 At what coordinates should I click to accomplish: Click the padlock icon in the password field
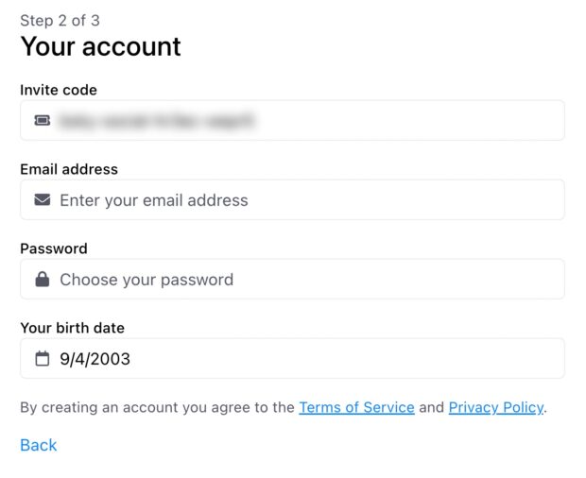click(42, 280)
